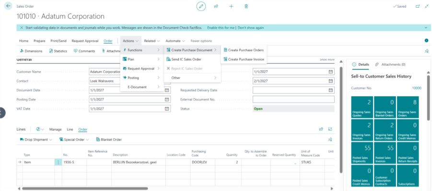Open the Related dropdown menu

point(152,41)
